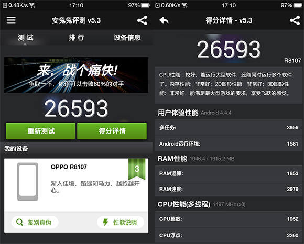Image resolution: width=304 pixels, height=244 pixels.
Task: Tap Wi-Fi icon in left status bar
Action: click(32, 5)
